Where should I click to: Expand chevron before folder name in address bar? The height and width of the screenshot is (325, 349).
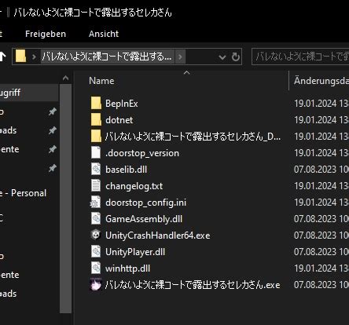[x=34, y=57]
